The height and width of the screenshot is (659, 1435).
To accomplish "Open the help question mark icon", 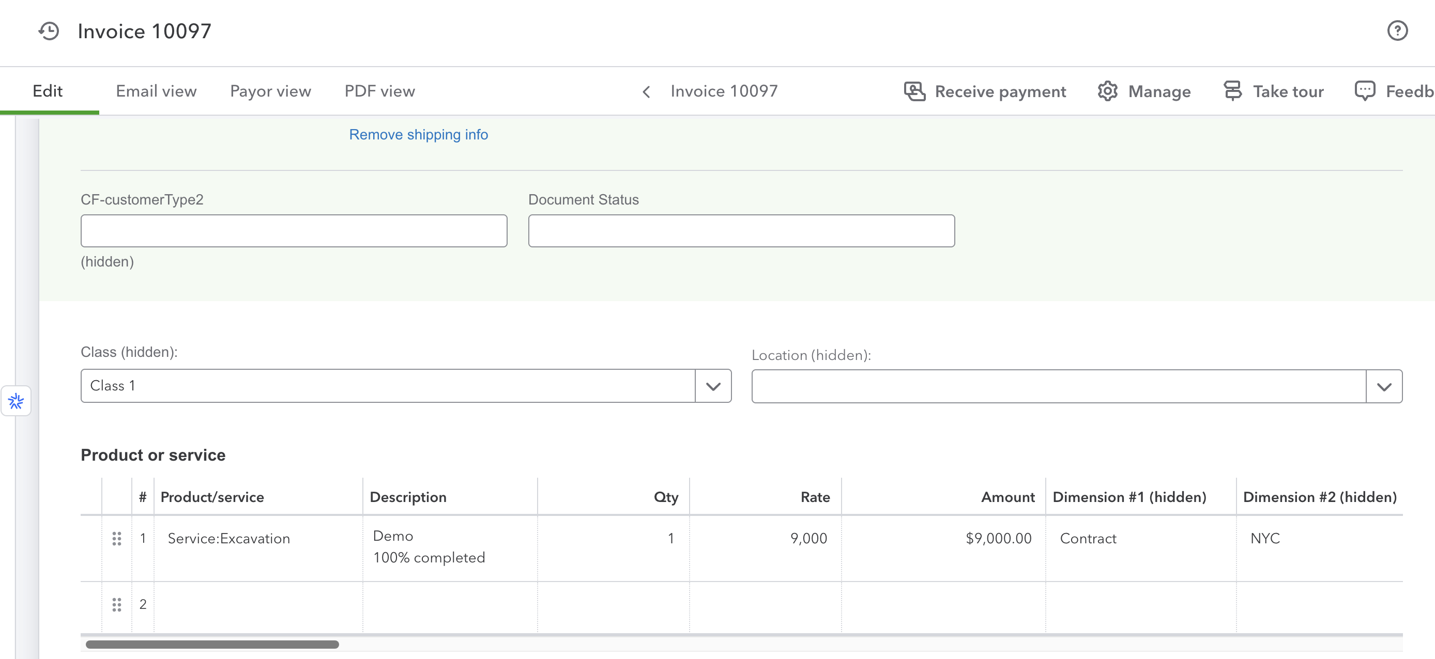I will coord(1397,31).
